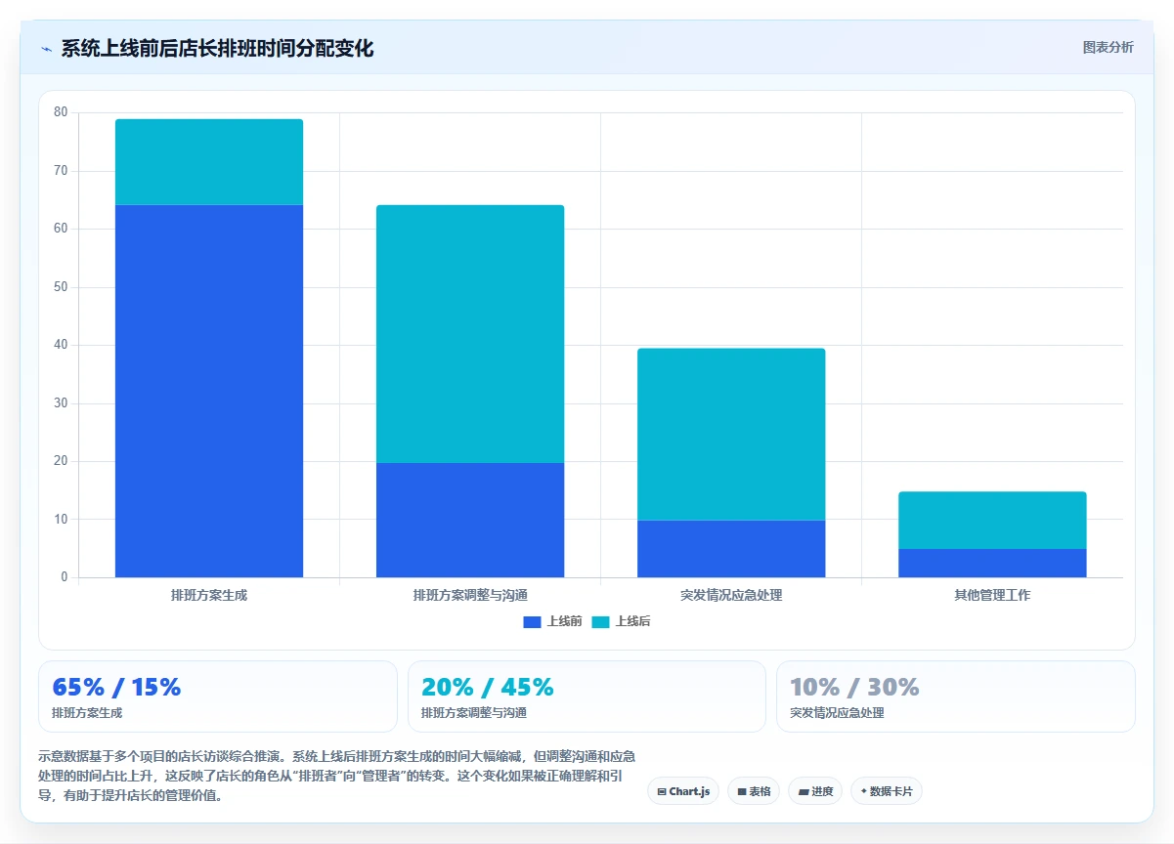Click the blue 上线前 bar for 其他管理工作

point(992,564)
